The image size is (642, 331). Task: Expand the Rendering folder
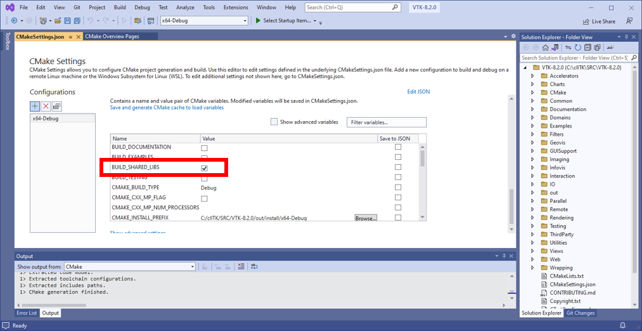click(532, 218)
